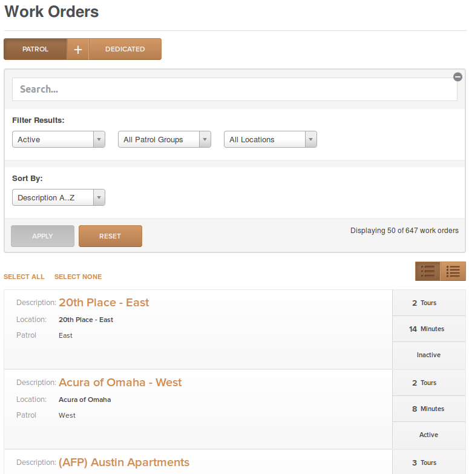469x474 pixels.
Task: Click 8 Minutes cell
Action: pyautogui.click(x=429, y=409)
